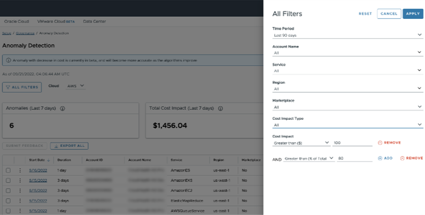The height and width of the screenshot is (215, 425).
Task: Open the kebab menu on the 9/6/2022 row
Action: tap(20, 170)
